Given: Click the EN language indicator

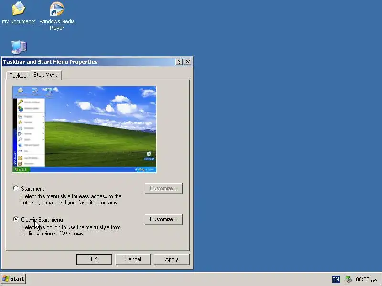Looking at the screenshot, I should 336,279.
